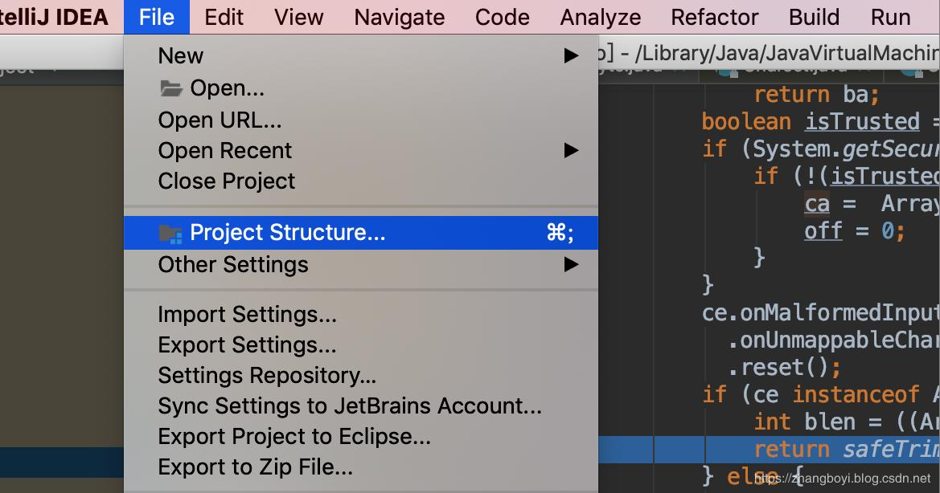Choose Open URL... from File menu
Screen dimensions: 940x493
click(x=220, y=120)
